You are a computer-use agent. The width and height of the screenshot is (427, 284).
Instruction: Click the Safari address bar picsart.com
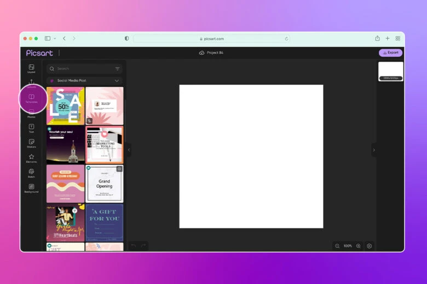[212, 39]
